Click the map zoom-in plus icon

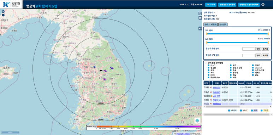(x=3, y=12)
